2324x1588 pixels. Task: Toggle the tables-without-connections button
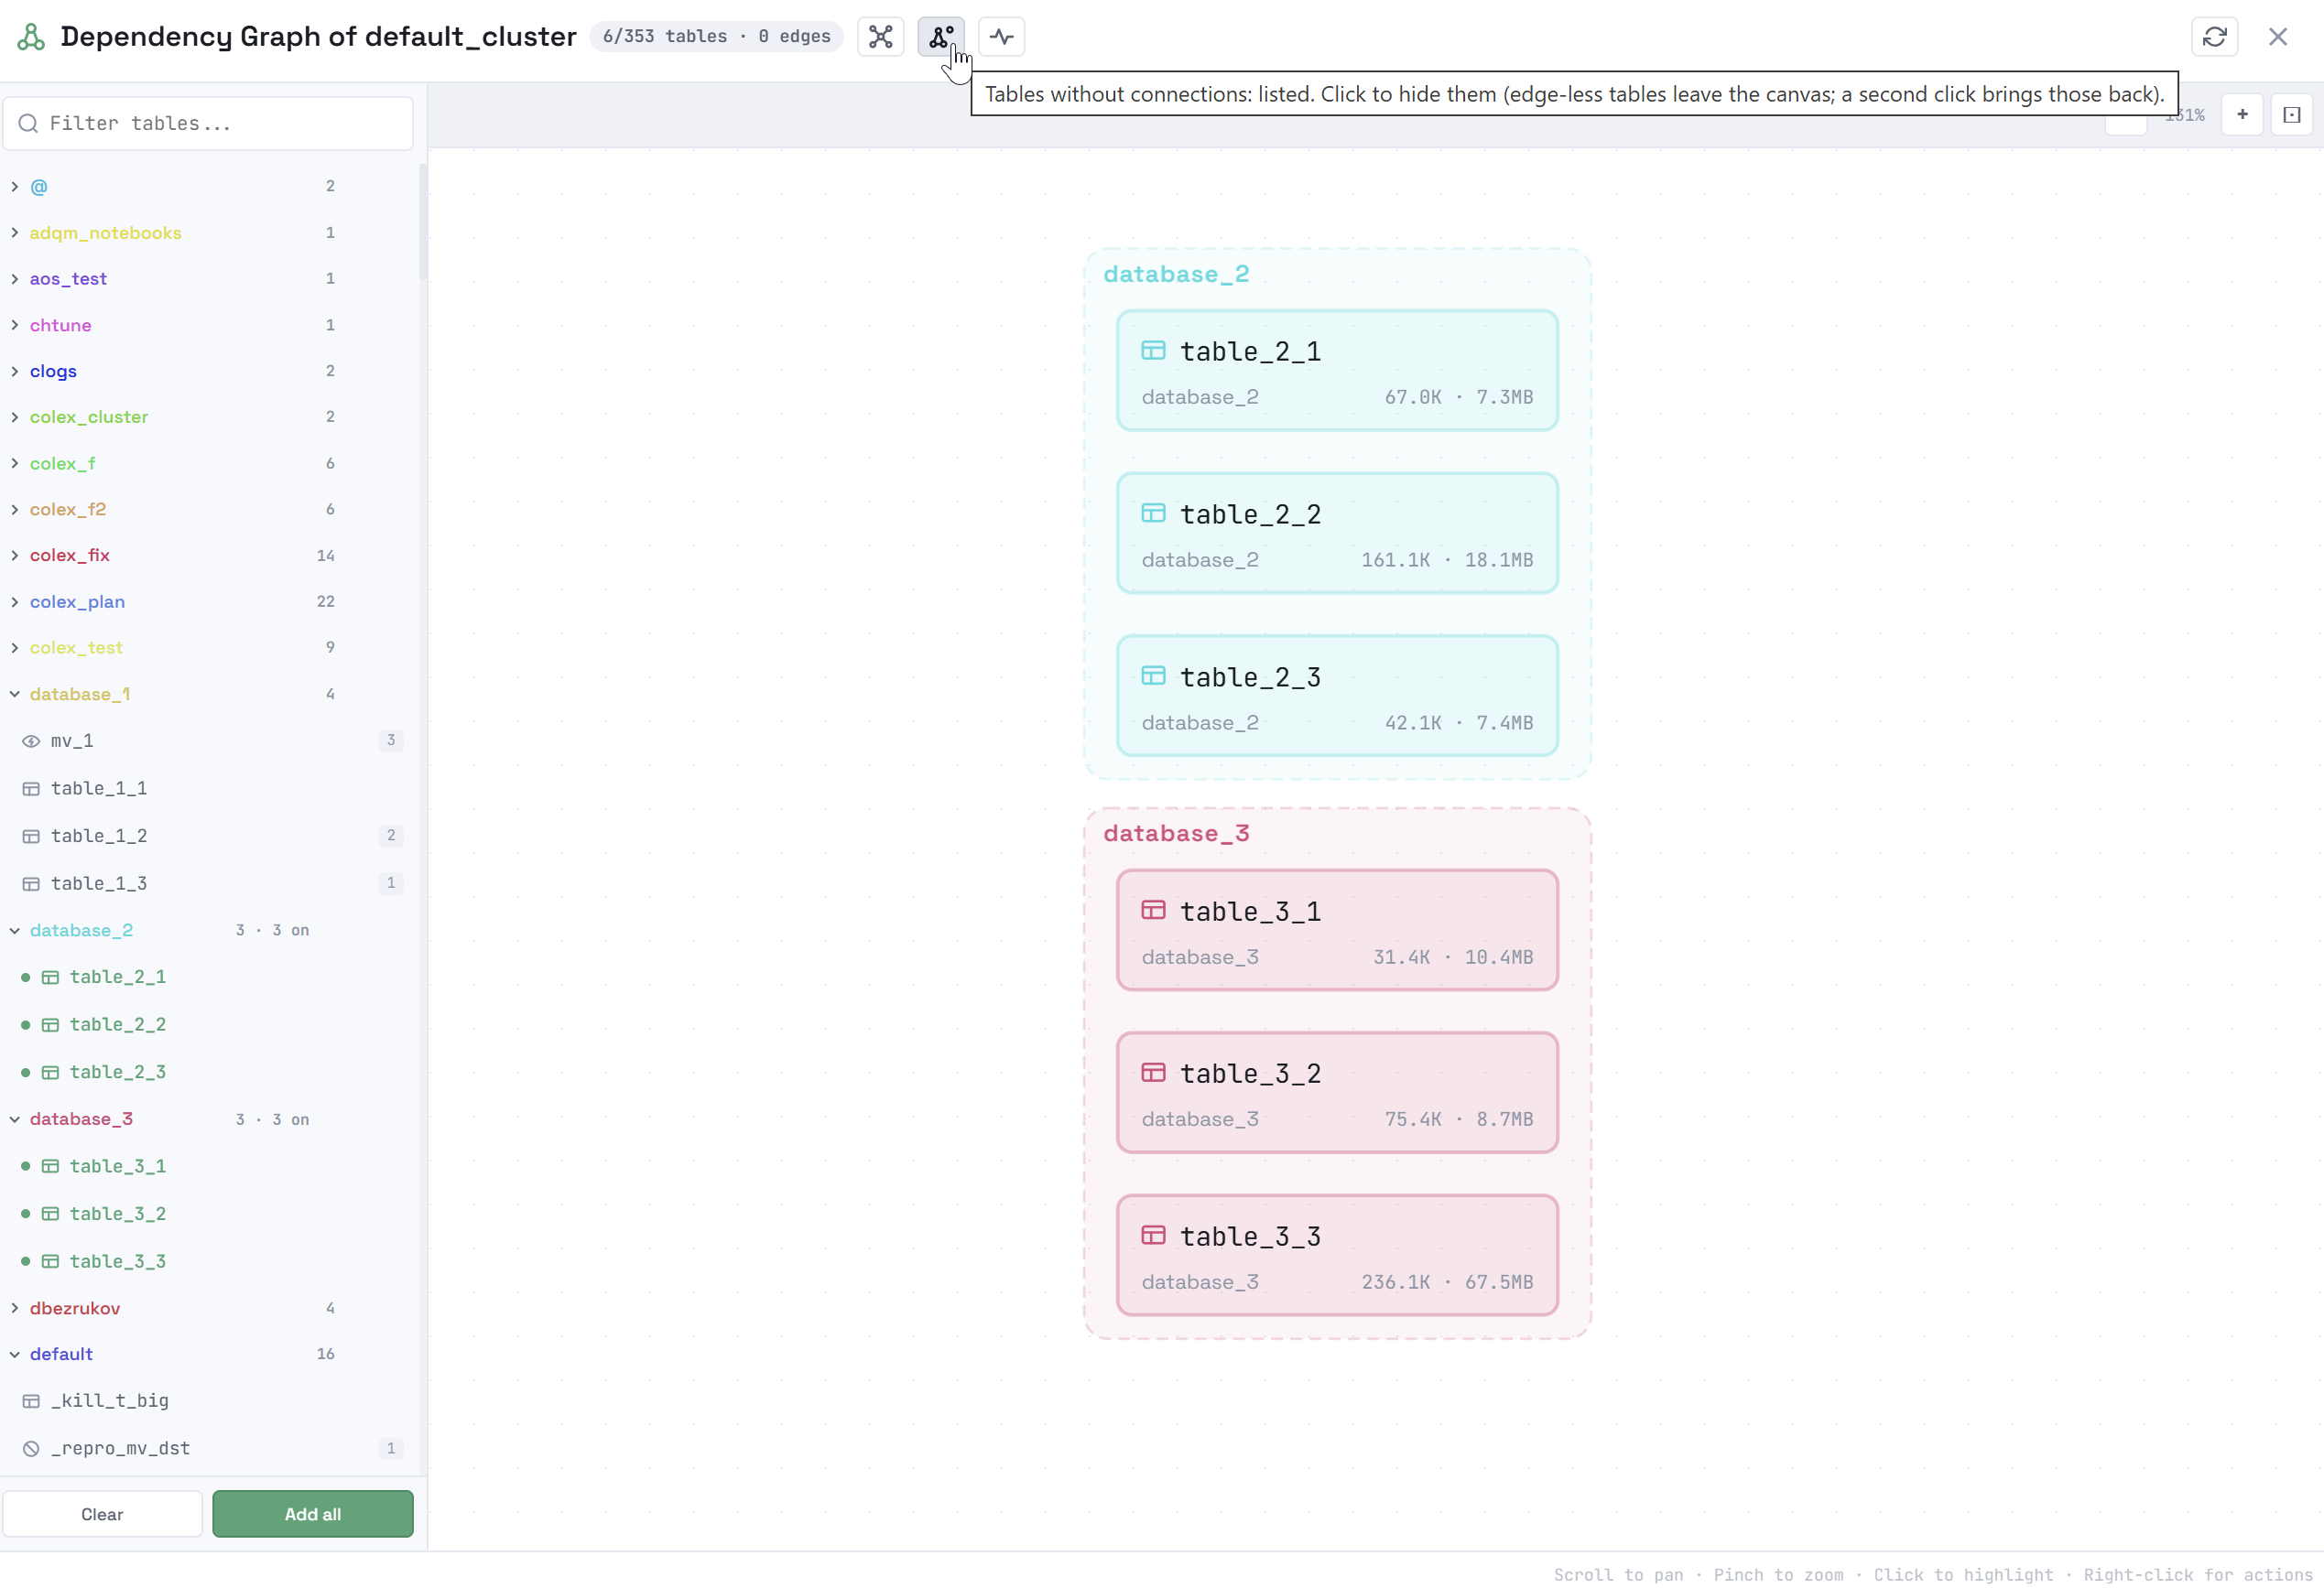pos(941,37)
